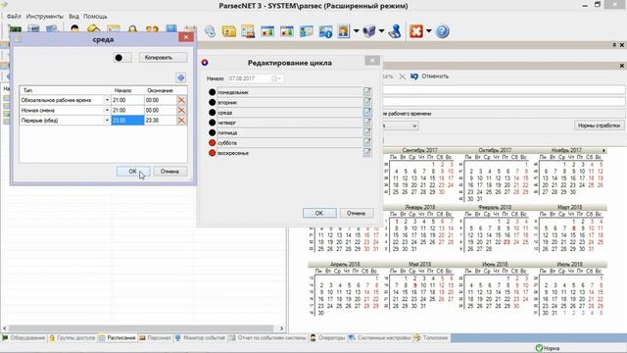The width and height of the screenshot is (627, 353).
Task: Open the Вид menu
Action: click(x=73, y=17)
